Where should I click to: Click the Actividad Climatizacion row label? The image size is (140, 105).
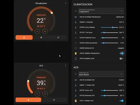pos(90,17)
